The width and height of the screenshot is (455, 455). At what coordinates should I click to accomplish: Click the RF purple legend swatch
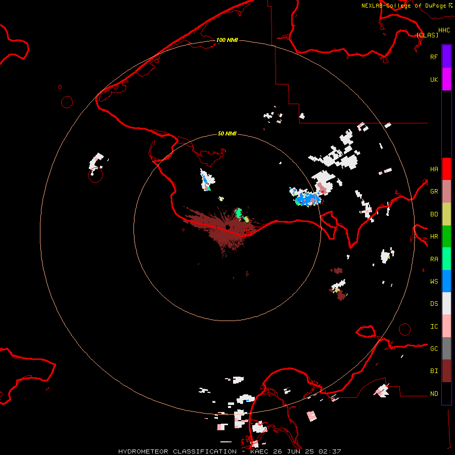[x=446, y=57]
